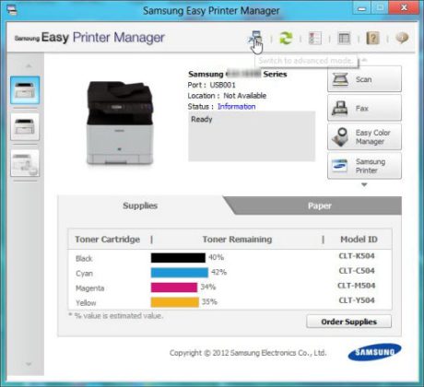The height and width of the screenshot is (387, 424).
Task: Click the Samsung logo at bottom
Action: click(374, 352)
